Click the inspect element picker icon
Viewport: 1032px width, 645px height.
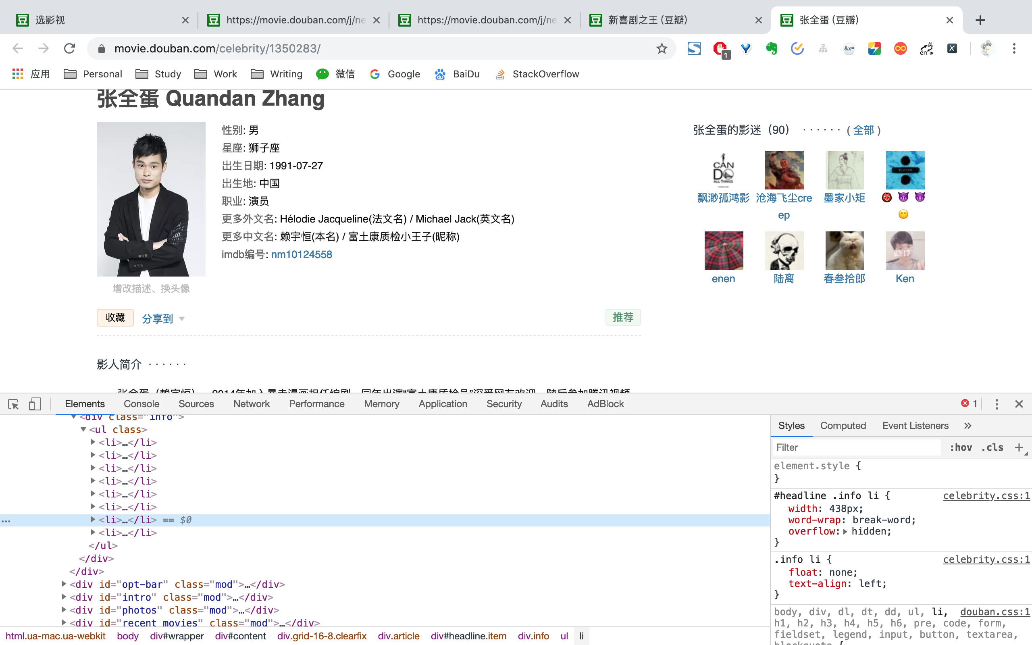(x=13, y=404)
